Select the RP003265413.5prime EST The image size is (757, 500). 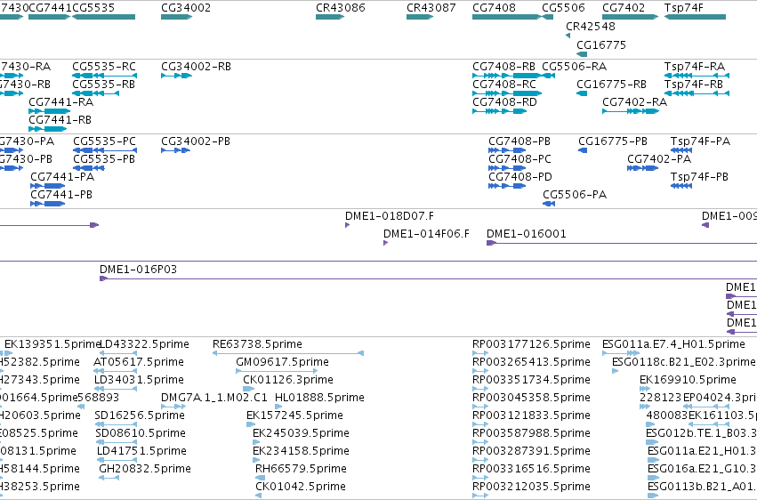tap(480, 371)
